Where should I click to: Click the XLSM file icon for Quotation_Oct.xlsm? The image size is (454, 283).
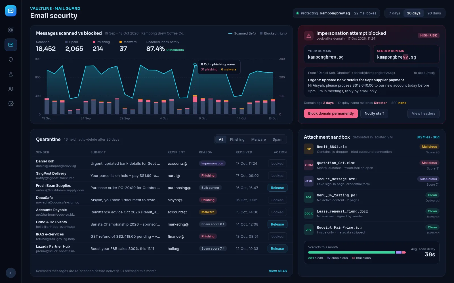click(309, 165)
